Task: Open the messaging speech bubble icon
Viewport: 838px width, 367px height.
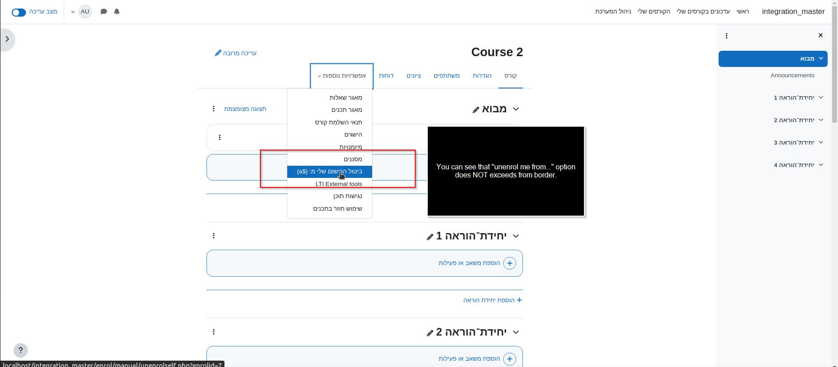Action: [x=104, y=12]
